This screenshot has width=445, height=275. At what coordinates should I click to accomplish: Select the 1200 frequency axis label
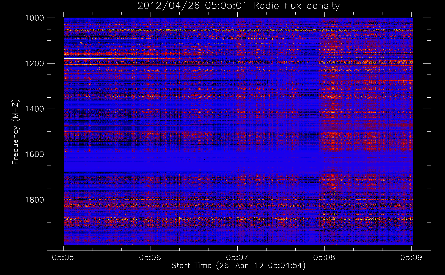click(x=34, y=64)
